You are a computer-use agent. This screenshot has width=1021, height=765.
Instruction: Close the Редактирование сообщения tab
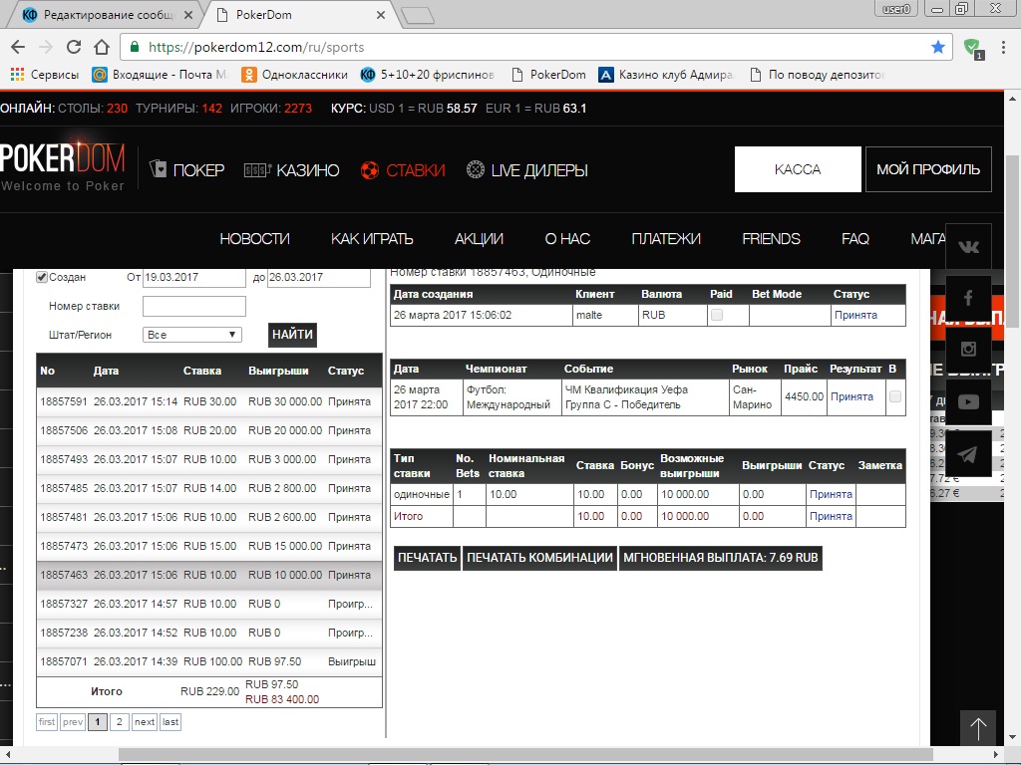tap(188, 14)
